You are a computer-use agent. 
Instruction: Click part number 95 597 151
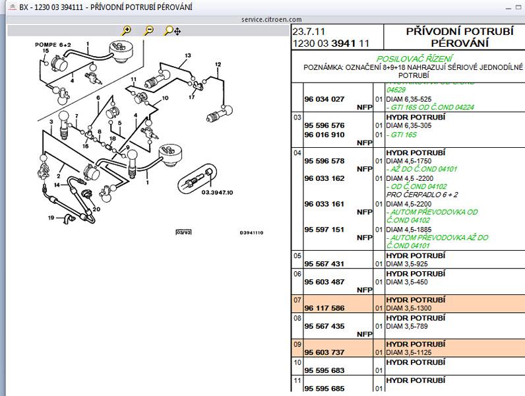click(324, 230)
